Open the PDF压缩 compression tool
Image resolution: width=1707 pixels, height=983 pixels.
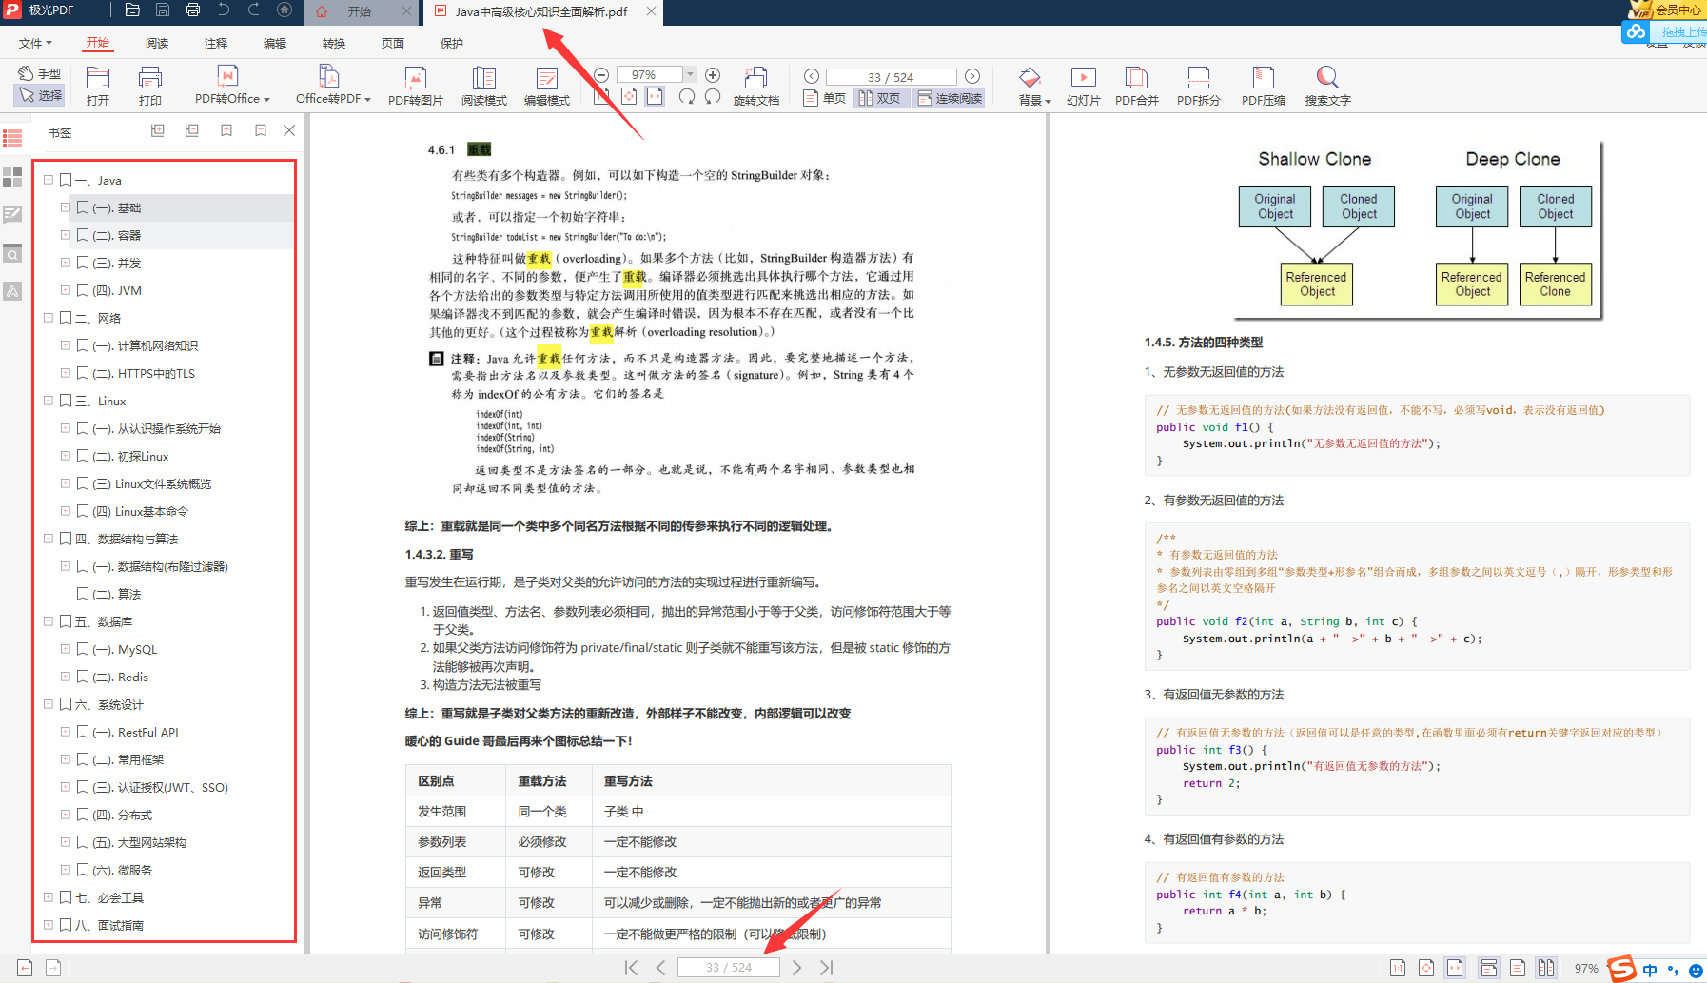click(1263, 86)
